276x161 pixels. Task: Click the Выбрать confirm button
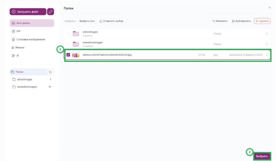point(262,156)
